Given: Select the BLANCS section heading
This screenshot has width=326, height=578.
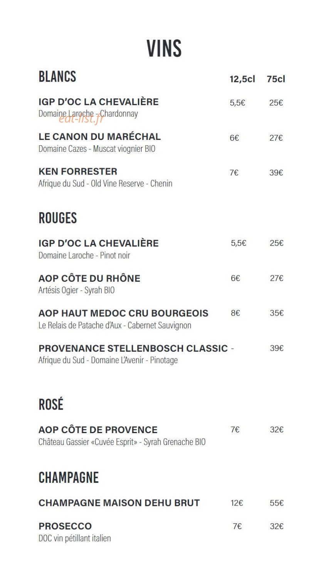Looking at the screenshot, I should 57,76.
